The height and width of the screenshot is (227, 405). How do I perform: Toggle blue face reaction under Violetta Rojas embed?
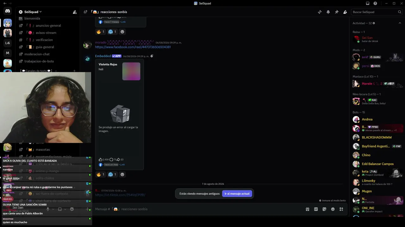(x=112, y=174)
